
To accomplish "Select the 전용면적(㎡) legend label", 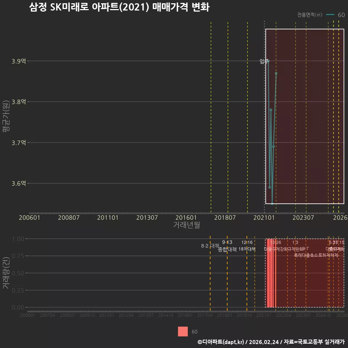I will coord(310,14).
